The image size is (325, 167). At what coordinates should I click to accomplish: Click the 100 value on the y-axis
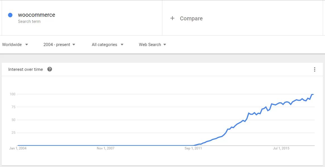(x=12, y=94)
